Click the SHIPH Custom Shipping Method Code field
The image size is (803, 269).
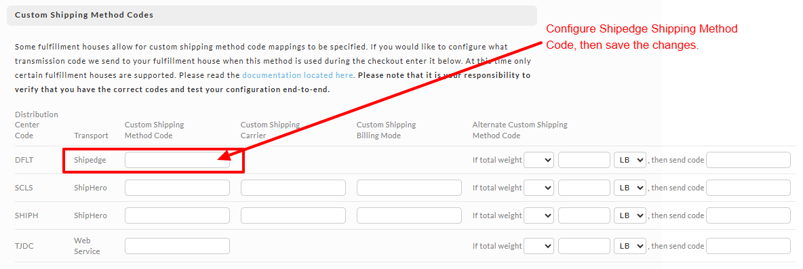pos(177,215)
